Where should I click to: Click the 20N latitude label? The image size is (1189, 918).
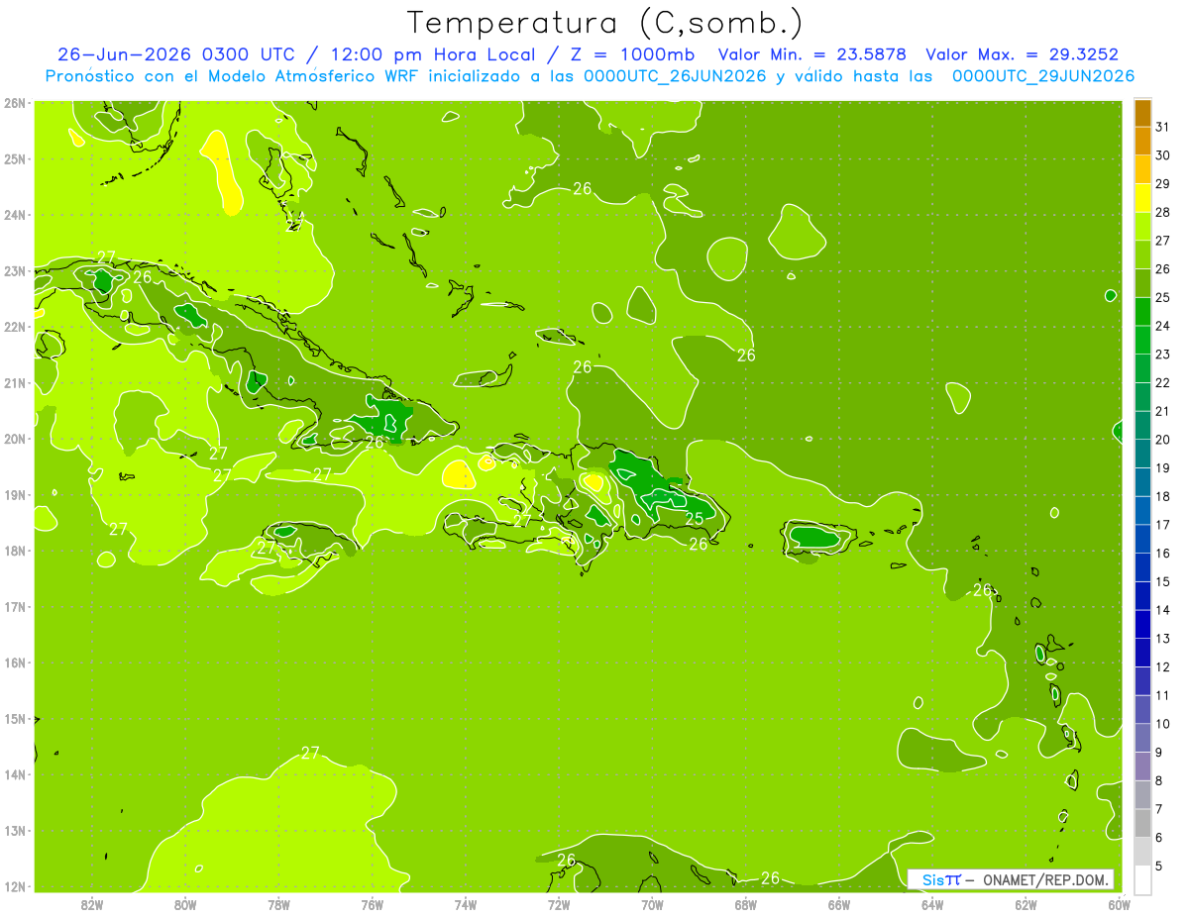click(x=15, y=439)
